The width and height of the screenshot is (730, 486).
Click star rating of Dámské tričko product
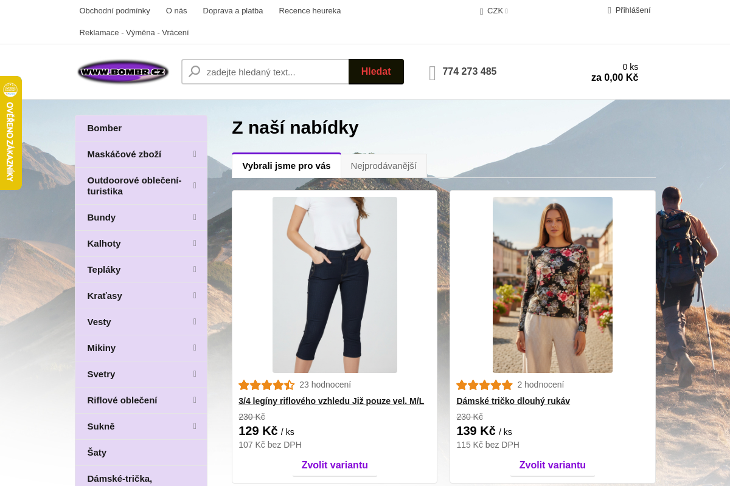pos(484,385)
